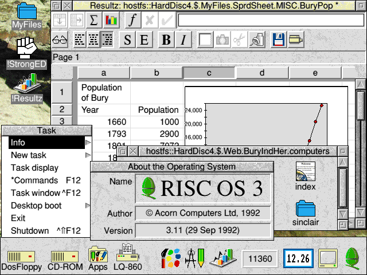Toggle Italic formatting I button
This screenshot has height=275, width=367.
click(x=183, y=40)
